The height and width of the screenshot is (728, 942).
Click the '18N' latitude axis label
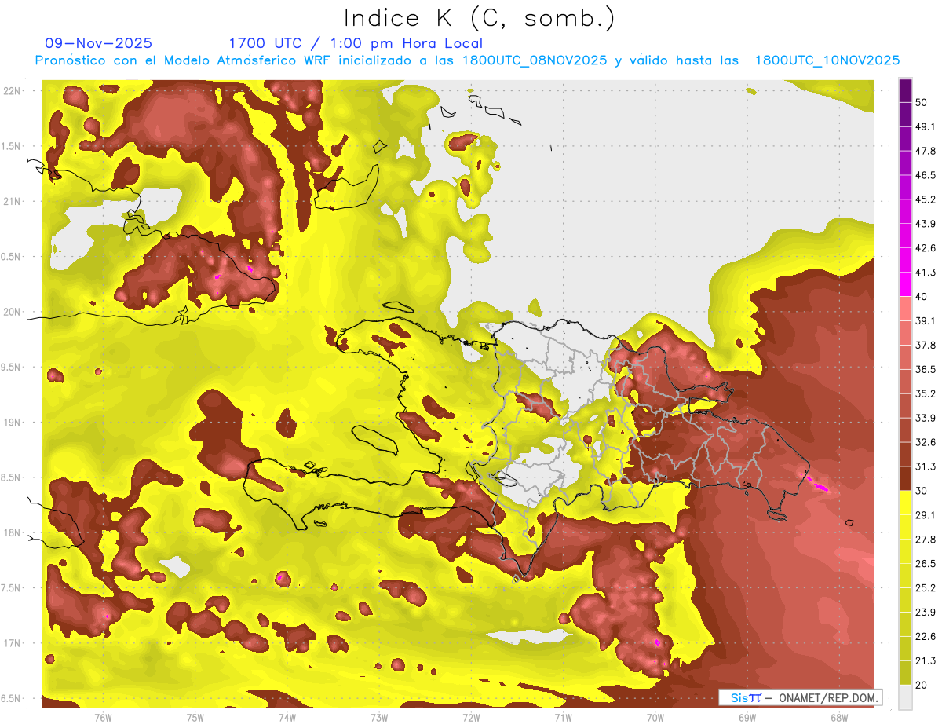coord(12,532)
